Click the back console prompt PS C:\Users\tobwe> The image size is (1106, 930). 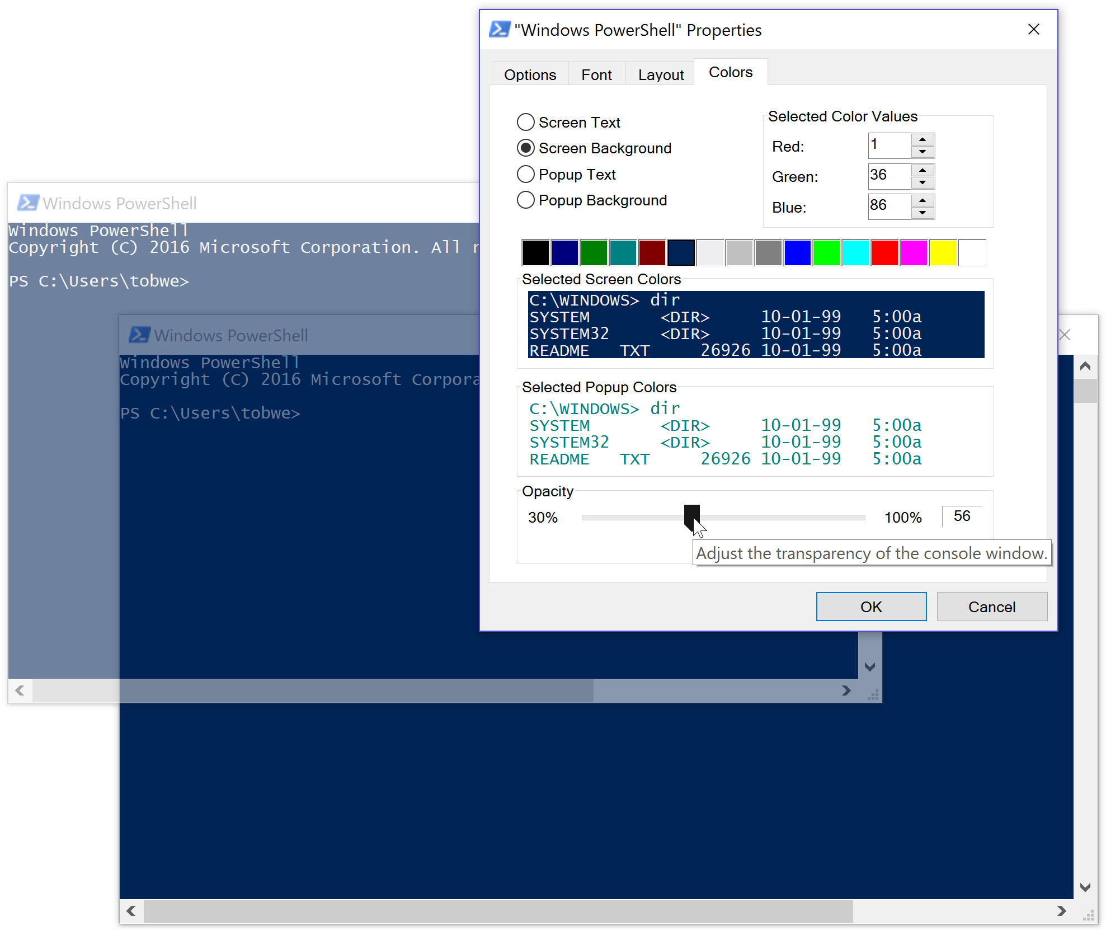click(99, 281)
